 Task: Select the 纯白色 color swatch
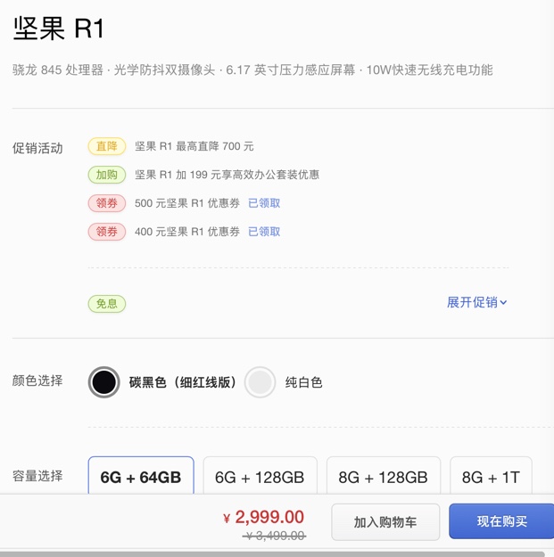pos(260,382)
